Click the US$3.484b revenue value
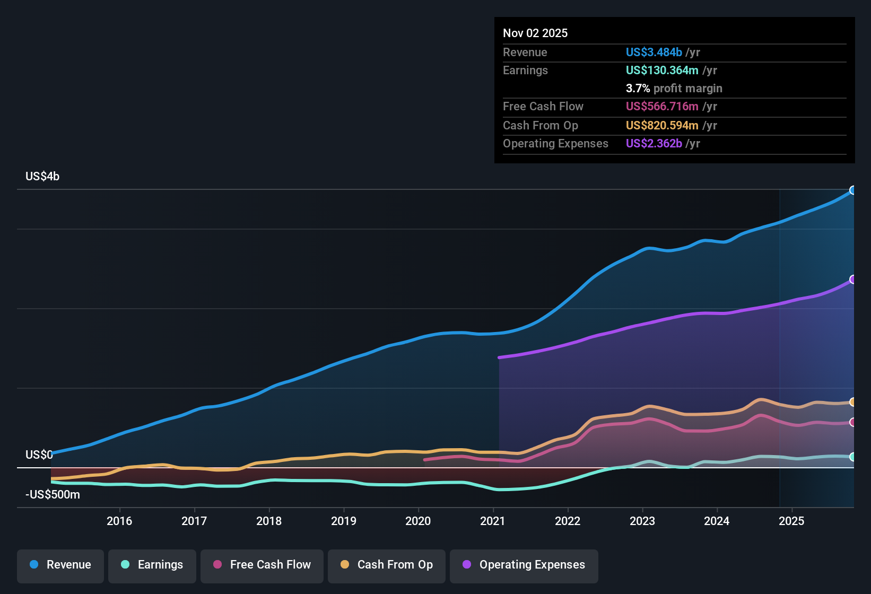Image resolution: width=871 pixels, height=594 pixels. (654, 52)
